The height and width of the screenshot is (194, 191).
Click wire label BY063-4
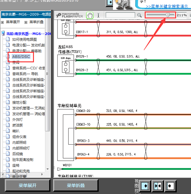[83, 154]
